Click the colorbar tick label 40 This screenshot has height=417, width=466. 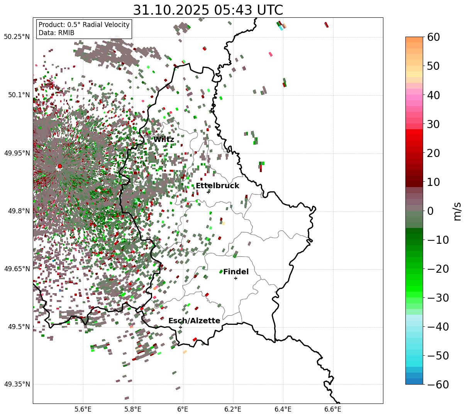point(433,95)
